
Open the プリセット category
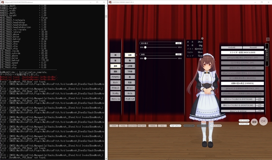point(115,88)
